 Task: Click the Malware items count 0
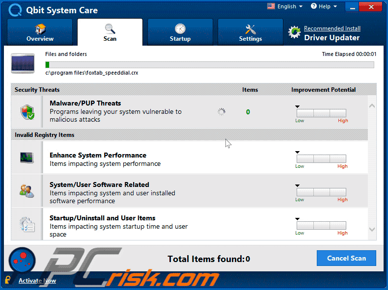248,112
